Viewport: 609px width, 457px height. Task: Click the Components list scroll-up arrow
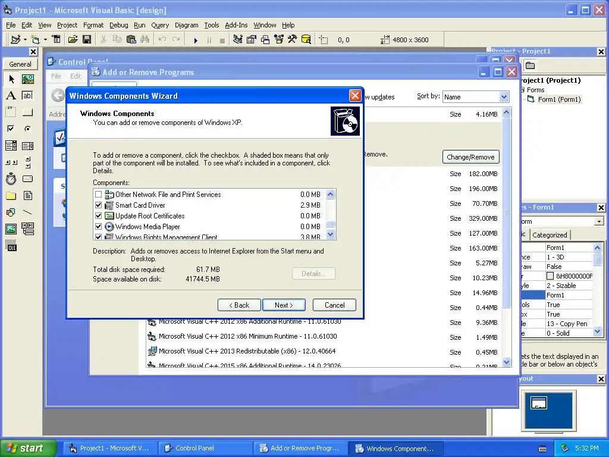tap(331, 194)
